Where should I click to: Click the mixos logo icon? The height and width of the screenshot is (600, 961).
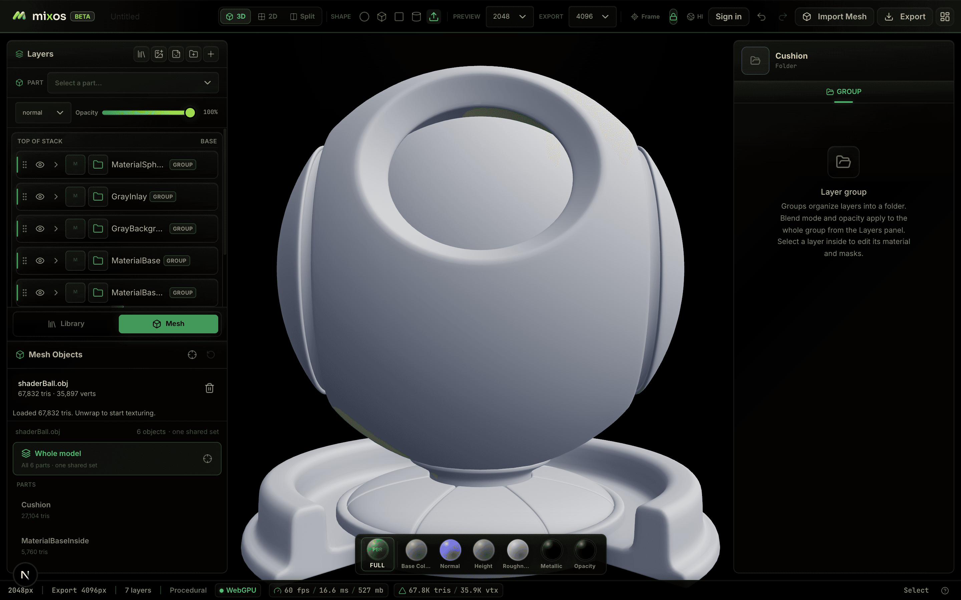19,16
